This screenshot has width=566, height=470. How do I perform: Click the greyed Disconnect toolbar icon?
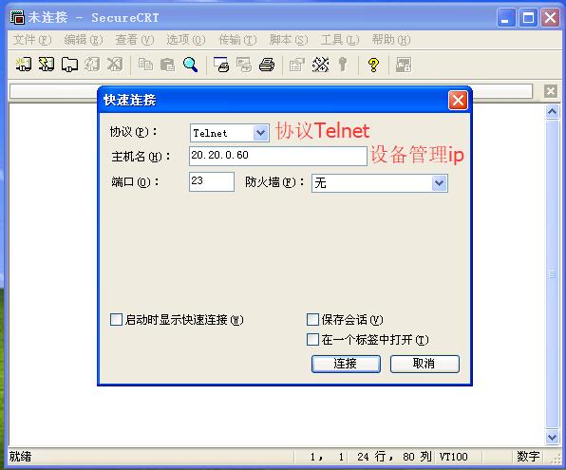pos(115,65)
